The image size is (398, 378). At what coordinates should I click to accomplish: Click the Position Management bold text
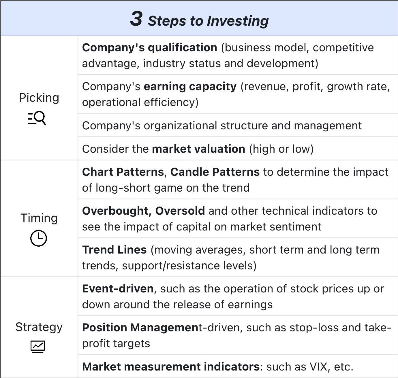tap(140, 328)
